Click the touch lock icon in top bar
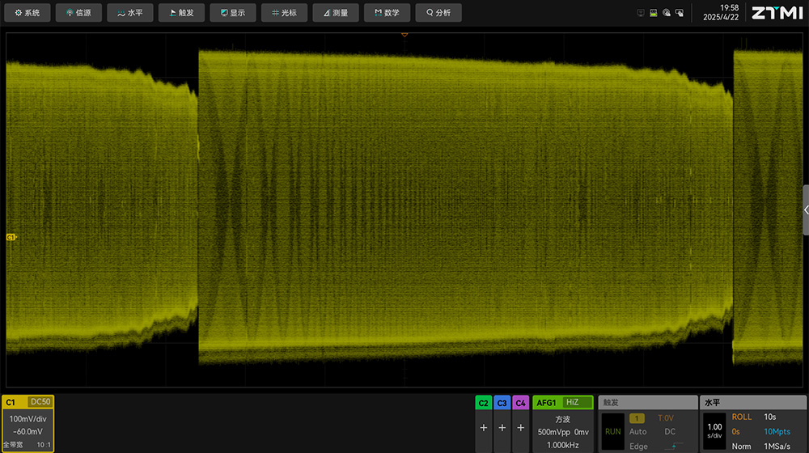Image resolution: width=809 pixels, height=453 pixels. click(x=666, y=13)
